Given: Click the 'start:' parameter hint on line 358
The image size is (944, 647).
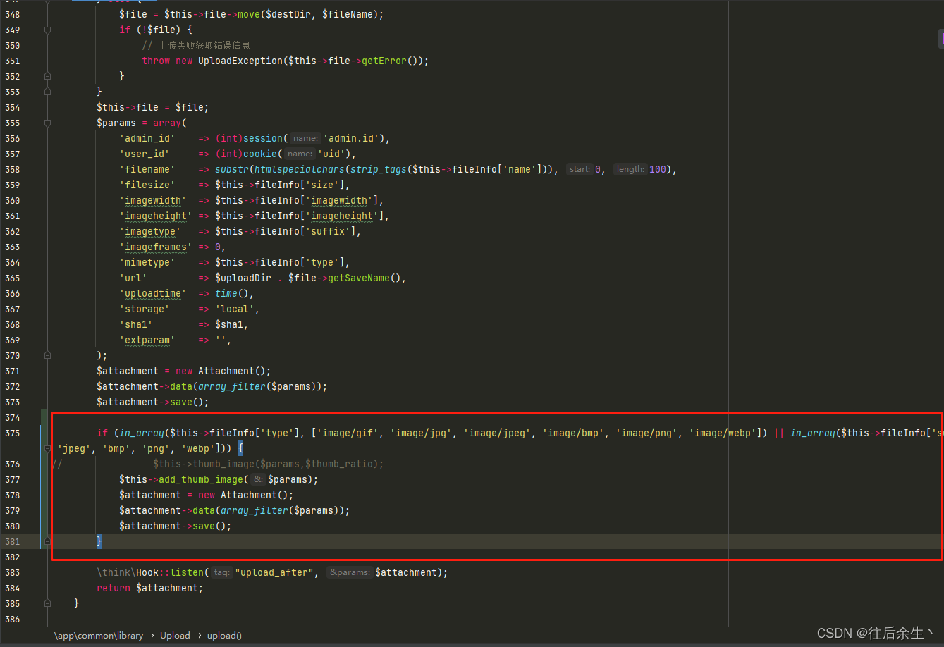Looking at the screenshot, I should [x=580, y=169].
